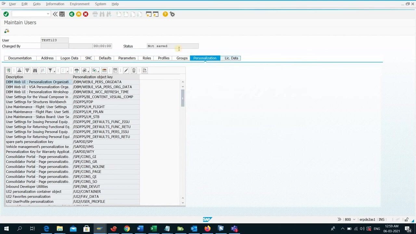
Task: Click the pencil Change icon in grid toolbar
Action: click(x=126, y=71)
